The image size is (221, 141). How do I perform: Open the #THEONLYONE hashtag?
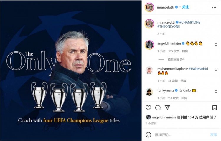169,26
